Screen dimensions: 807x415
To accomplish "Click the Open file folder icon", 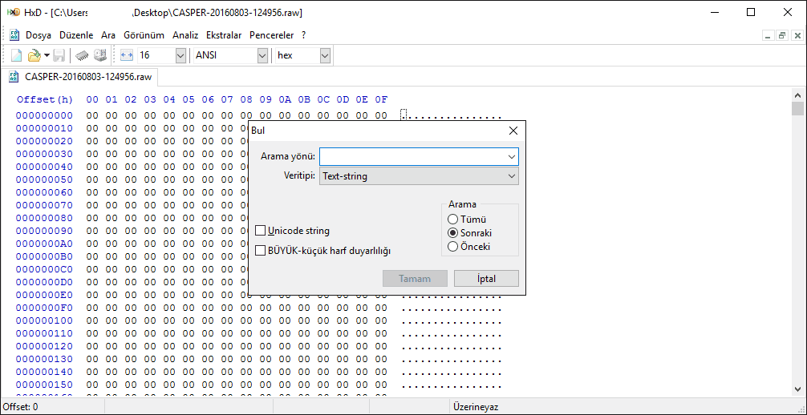I will [x=34, y=55].
